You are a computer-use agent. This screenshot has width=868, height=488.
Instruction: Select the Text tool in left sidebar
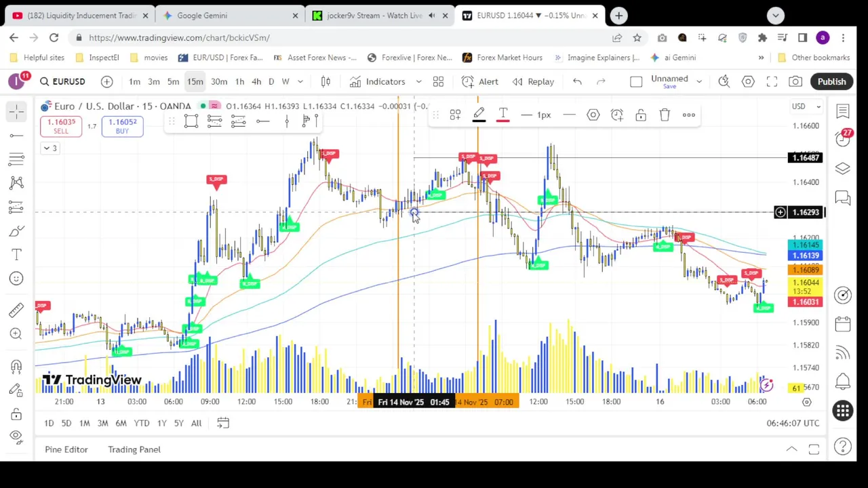[16, 255]
